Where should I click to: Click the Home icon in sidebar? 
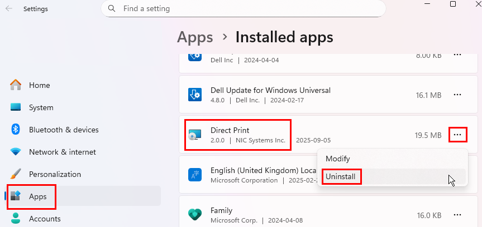16,85
